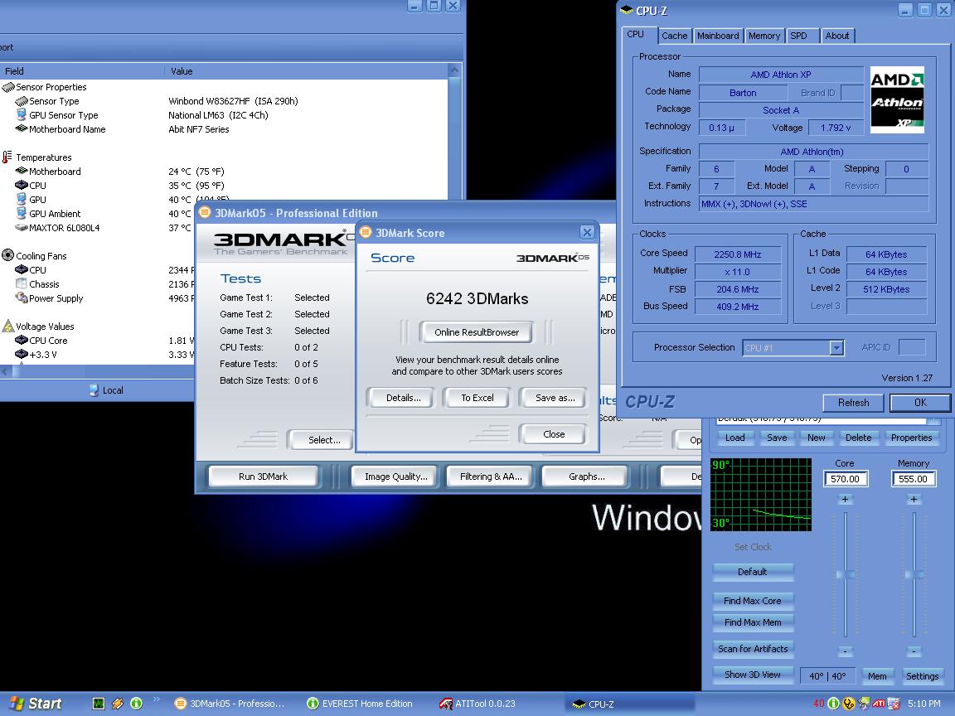Viewport: 955px width, 716px height.
Task: Switch to the Mainboard tab in CPU-Z
Action: pyautogui.click(x=718, y=36)
